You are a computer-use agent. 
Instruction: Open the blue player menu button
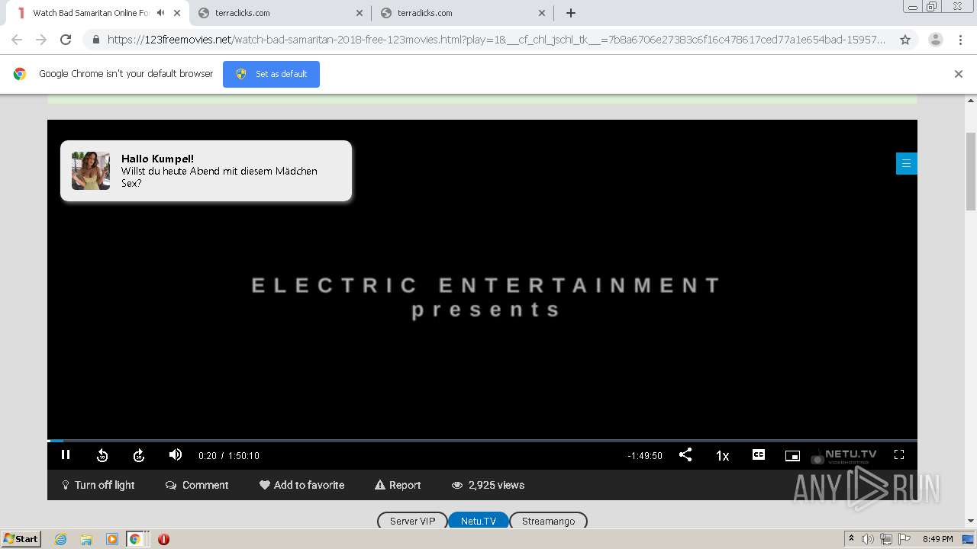906,163
